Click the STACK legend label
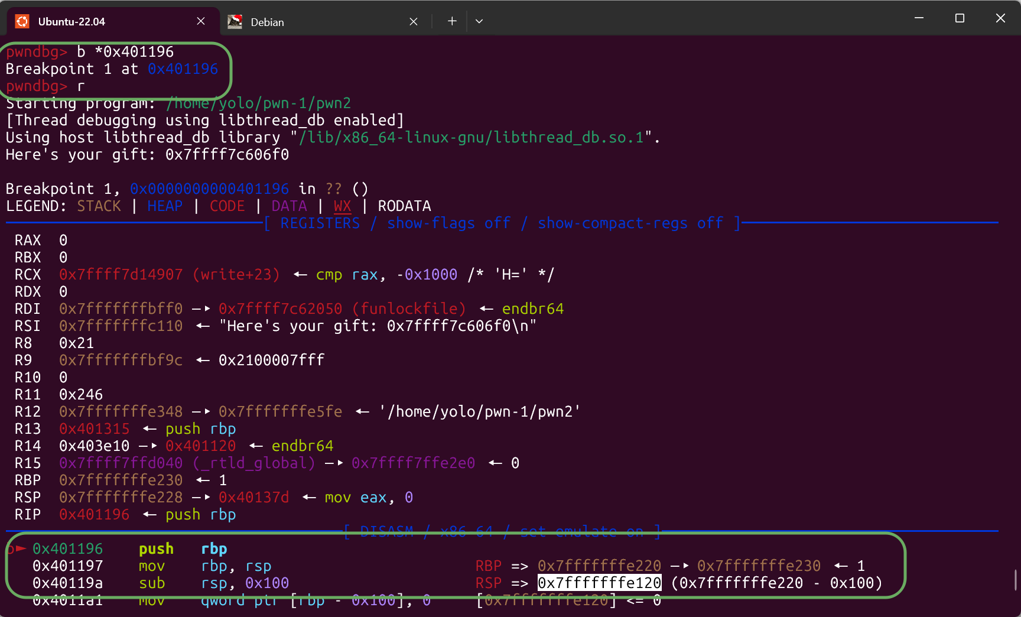Image resolution: width=1021 pixels, height=617 pixels. (99, 206)
